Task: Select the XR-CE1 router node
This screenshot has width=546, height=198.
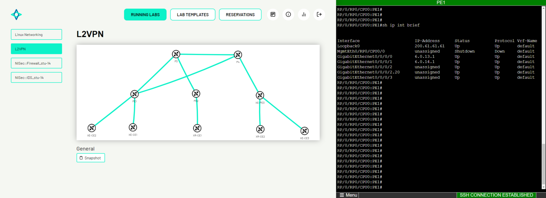Action: coord(197,128)
